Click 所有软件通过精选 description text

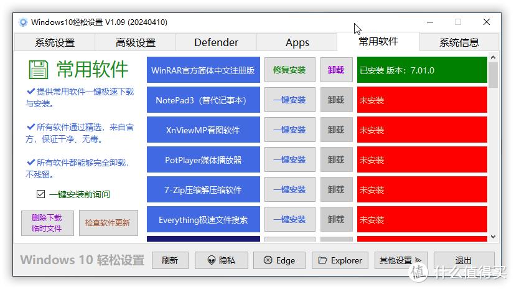pos(80,133)
